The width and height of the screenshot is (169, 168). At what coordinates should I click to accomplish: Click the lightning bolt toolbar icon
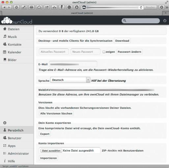pyautogui.click(x=62, y=7)
